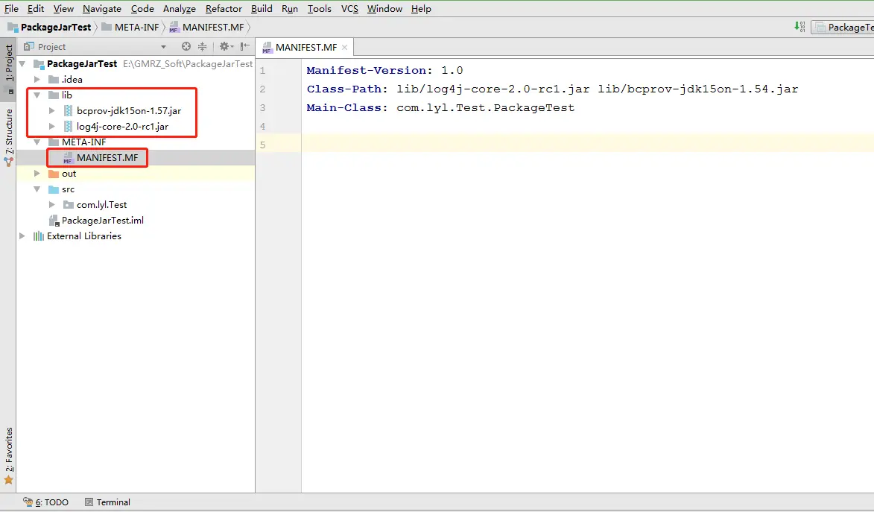Select PackageJarTest project root in tree
Viewport: 874px width, 512px height.
tap(82, 63)
